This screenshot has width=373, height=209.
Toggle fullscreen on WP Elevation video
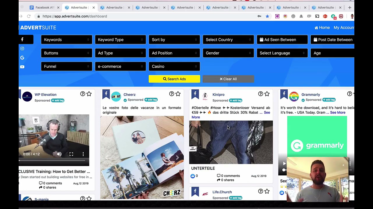tap(71, 154)
